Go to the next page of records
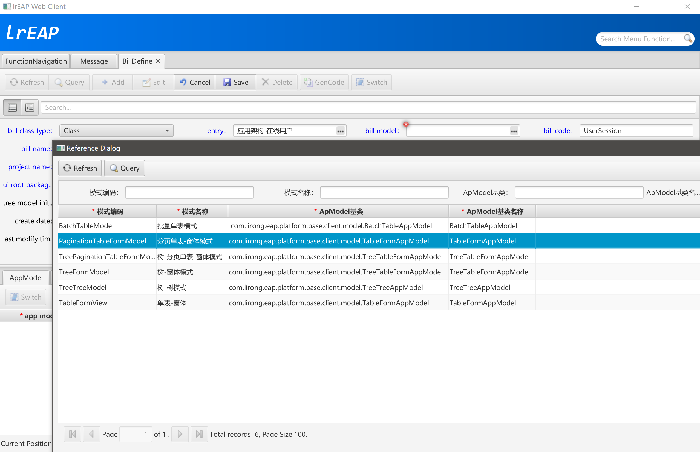700x452 pixels. tap(180, 434)
